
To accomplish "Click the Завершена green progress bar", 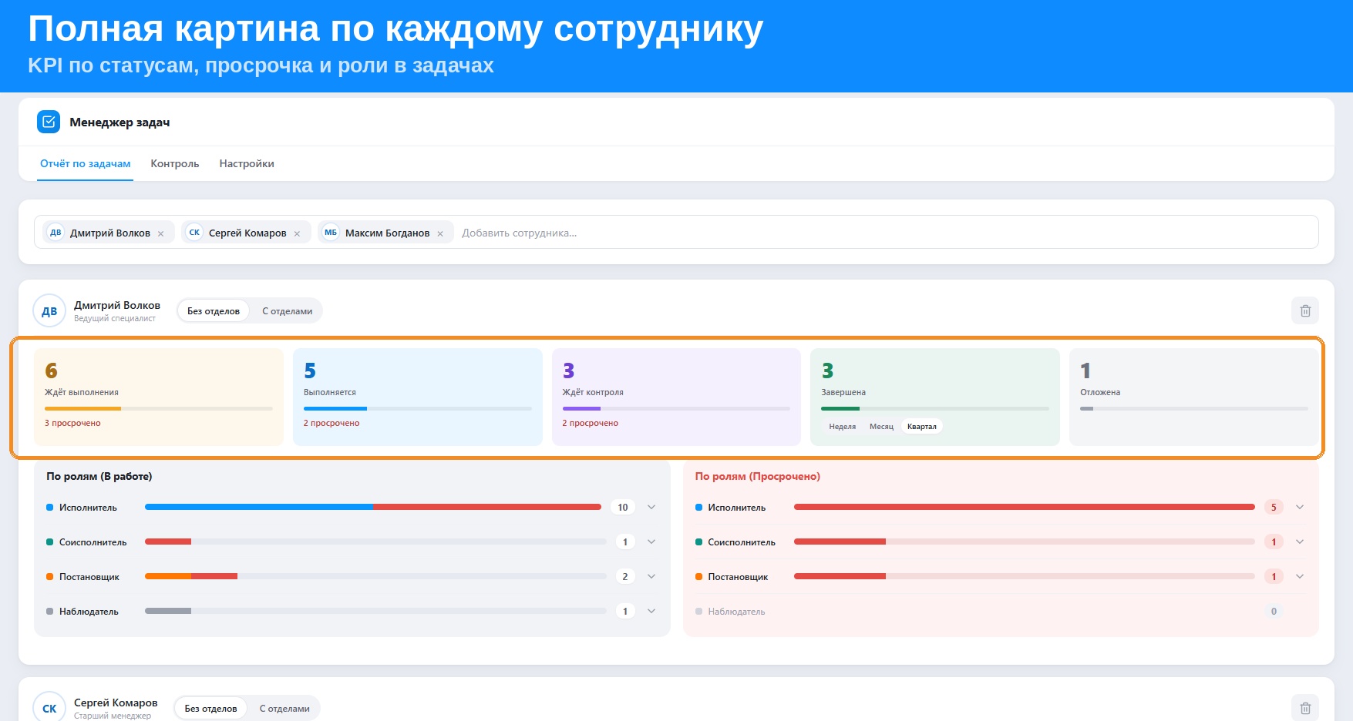I will 935,408.
